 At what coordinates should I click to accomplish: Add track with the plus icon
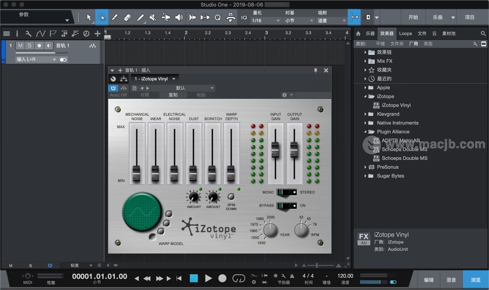pyautogui.click(x=97, y=34)
